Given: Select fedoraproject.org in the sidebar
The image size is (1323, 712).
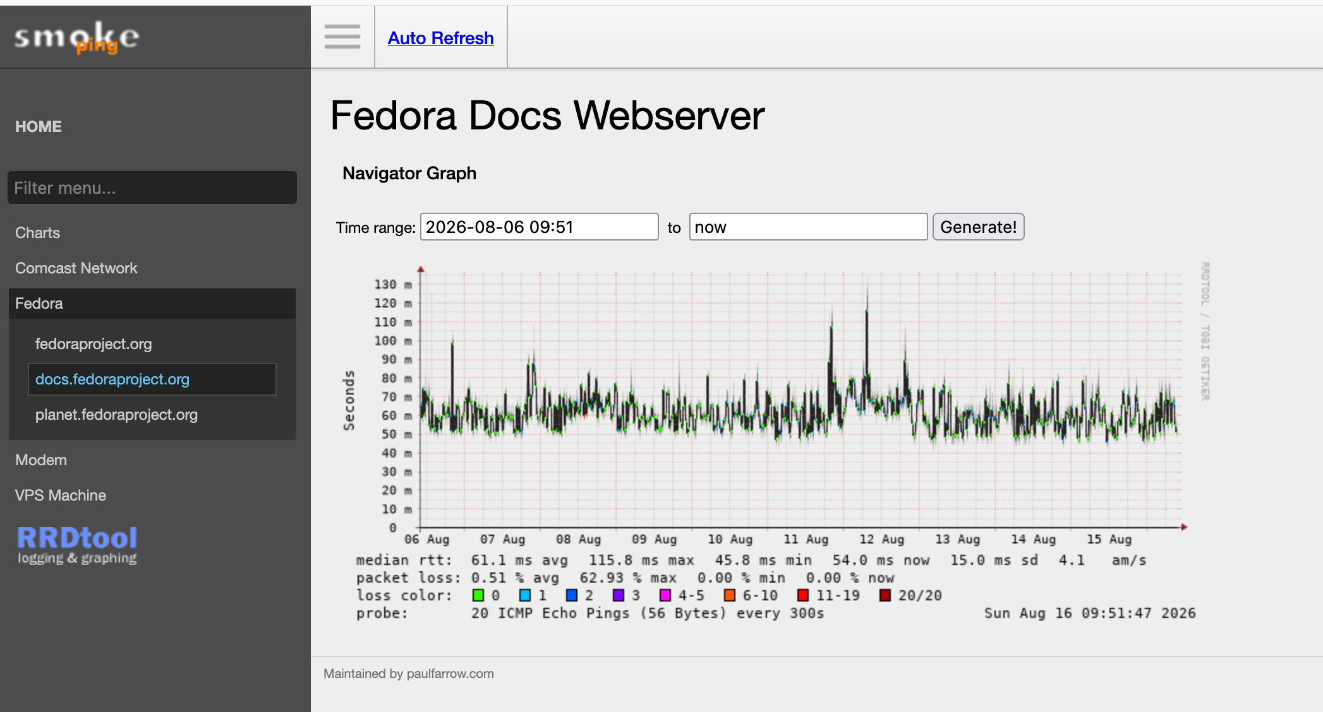Looking at the screenshot, I should 94,343.
